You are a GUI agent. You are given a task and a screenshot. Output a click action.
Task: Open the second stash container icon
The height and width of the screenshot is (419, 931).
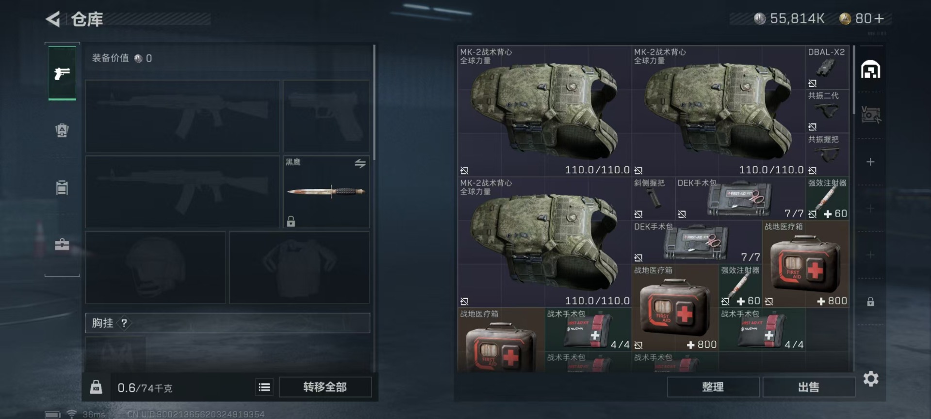click(871, 115)
